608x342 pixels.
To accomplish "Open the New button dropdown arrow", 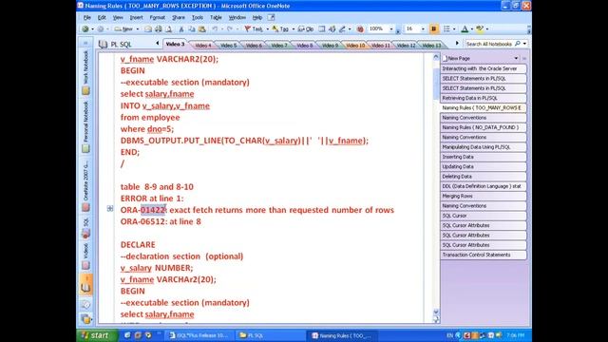I will coord(137,29).
